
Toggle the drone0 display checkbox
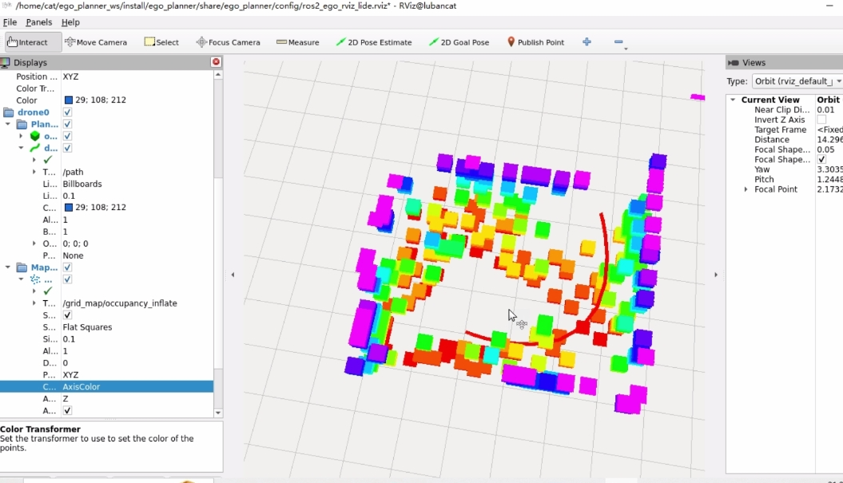(x=68, y=113)
